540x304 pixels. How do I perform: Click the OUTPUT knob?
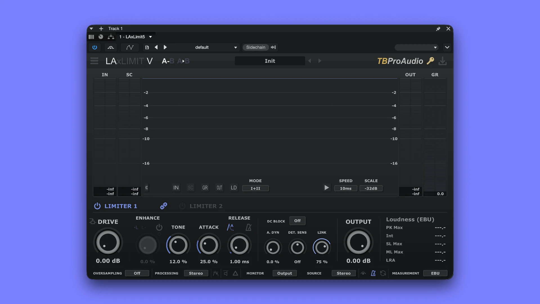tap(359, 242)
